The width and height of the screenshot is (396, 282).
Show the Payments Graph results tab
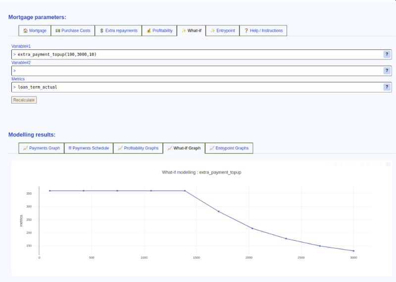coord(42,148)
